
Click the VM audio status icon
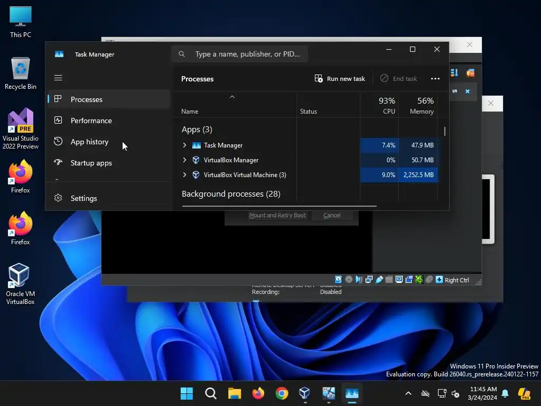click(x=359, y=280)
